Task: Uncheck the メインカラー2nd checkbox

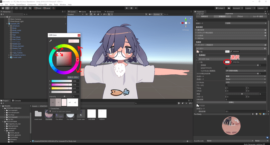Action: [x=197, y=59]
